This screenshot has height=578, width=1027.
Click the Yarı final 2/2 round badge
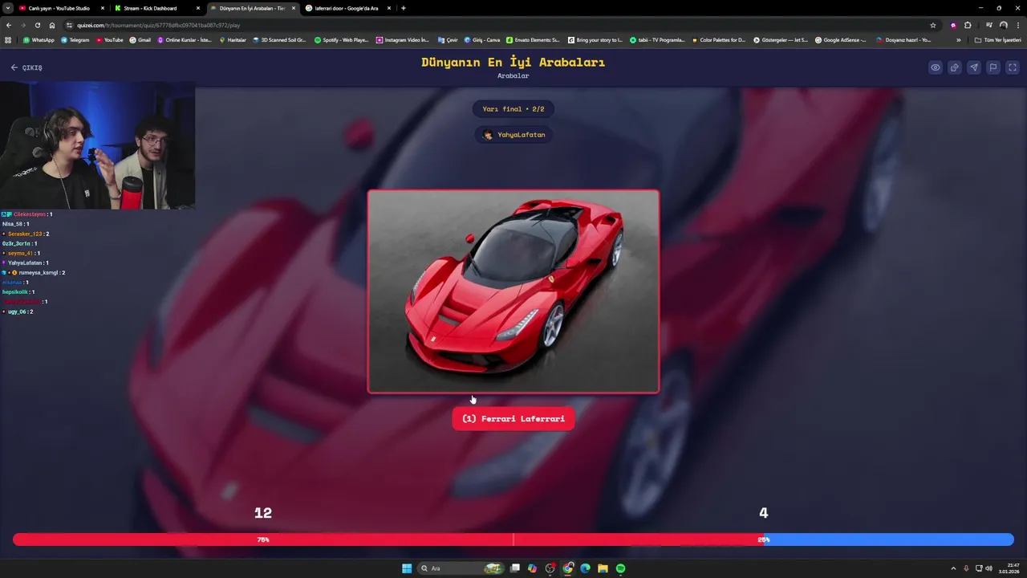pos(513,109)
